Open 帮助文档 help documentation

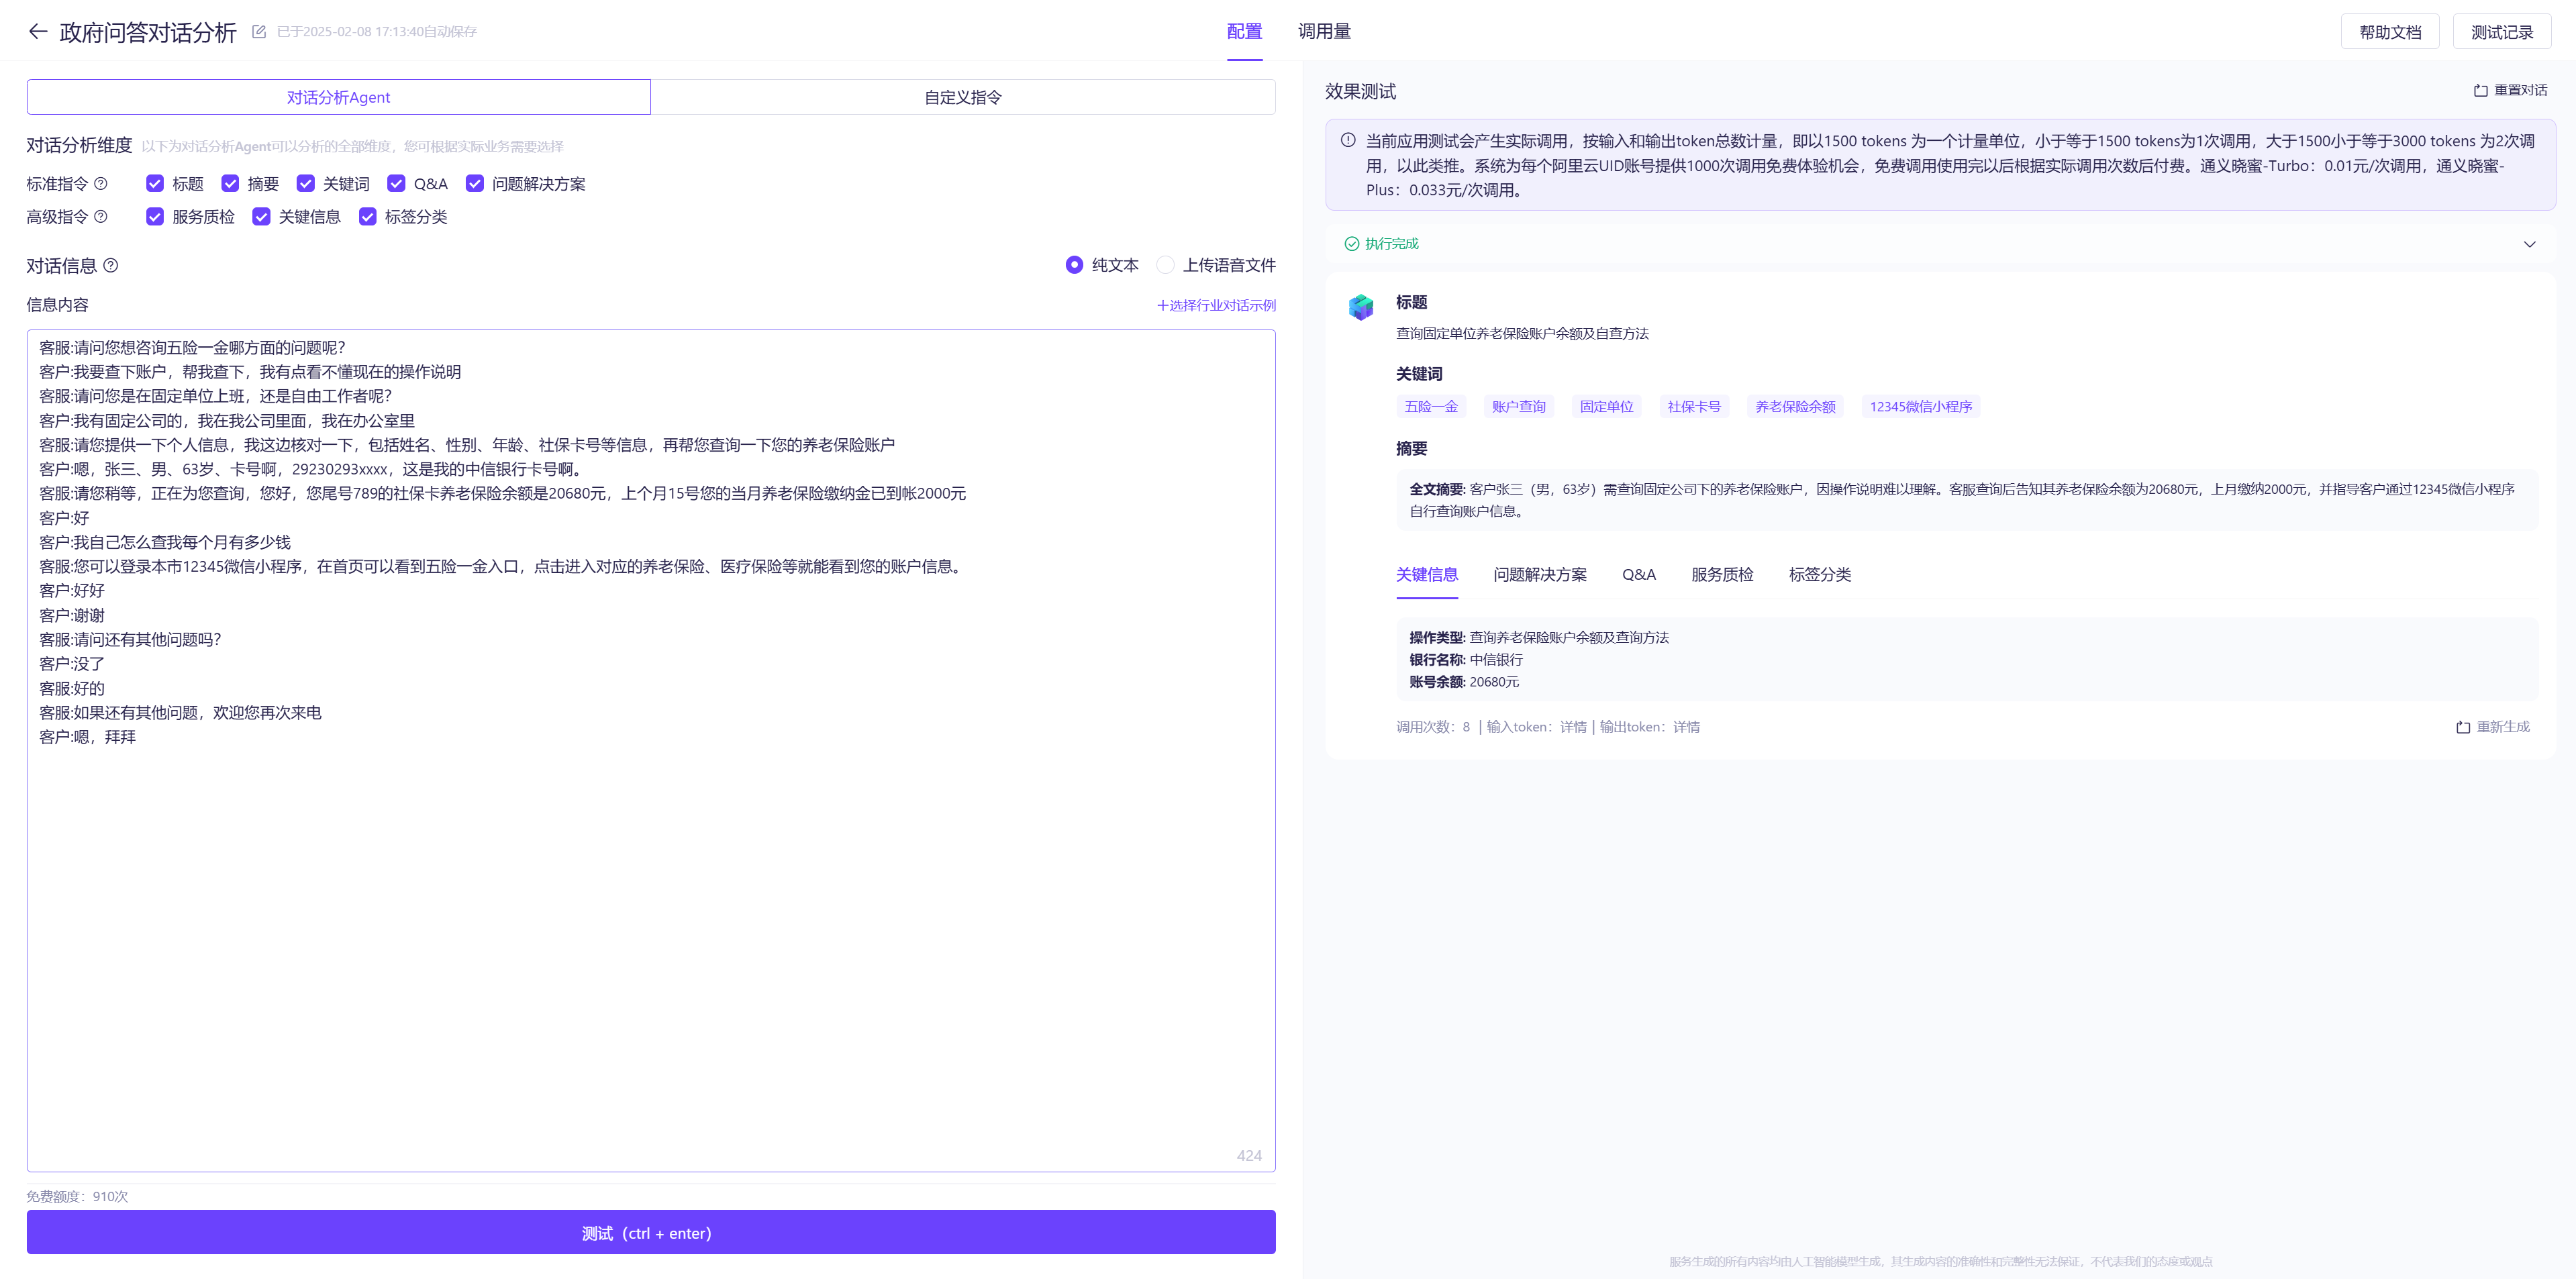pos(2389,32)
